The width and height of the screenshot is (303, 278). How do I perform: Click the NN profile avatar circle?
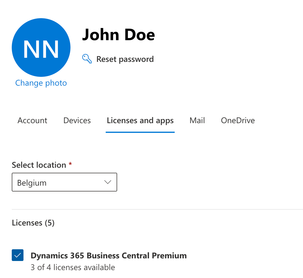(x=41, y=48)
